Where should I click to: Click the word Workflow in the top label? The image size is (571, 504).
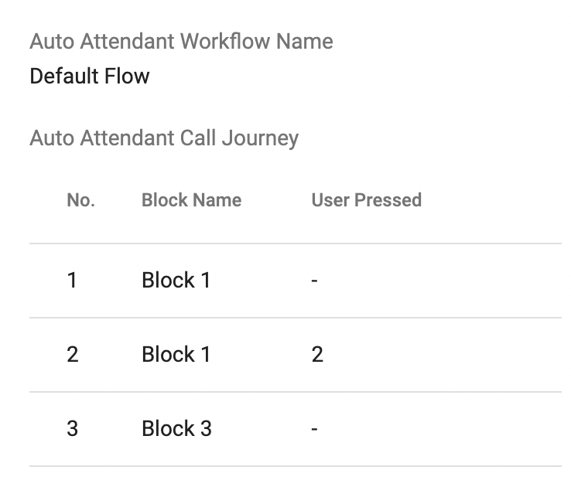point(225,41)
